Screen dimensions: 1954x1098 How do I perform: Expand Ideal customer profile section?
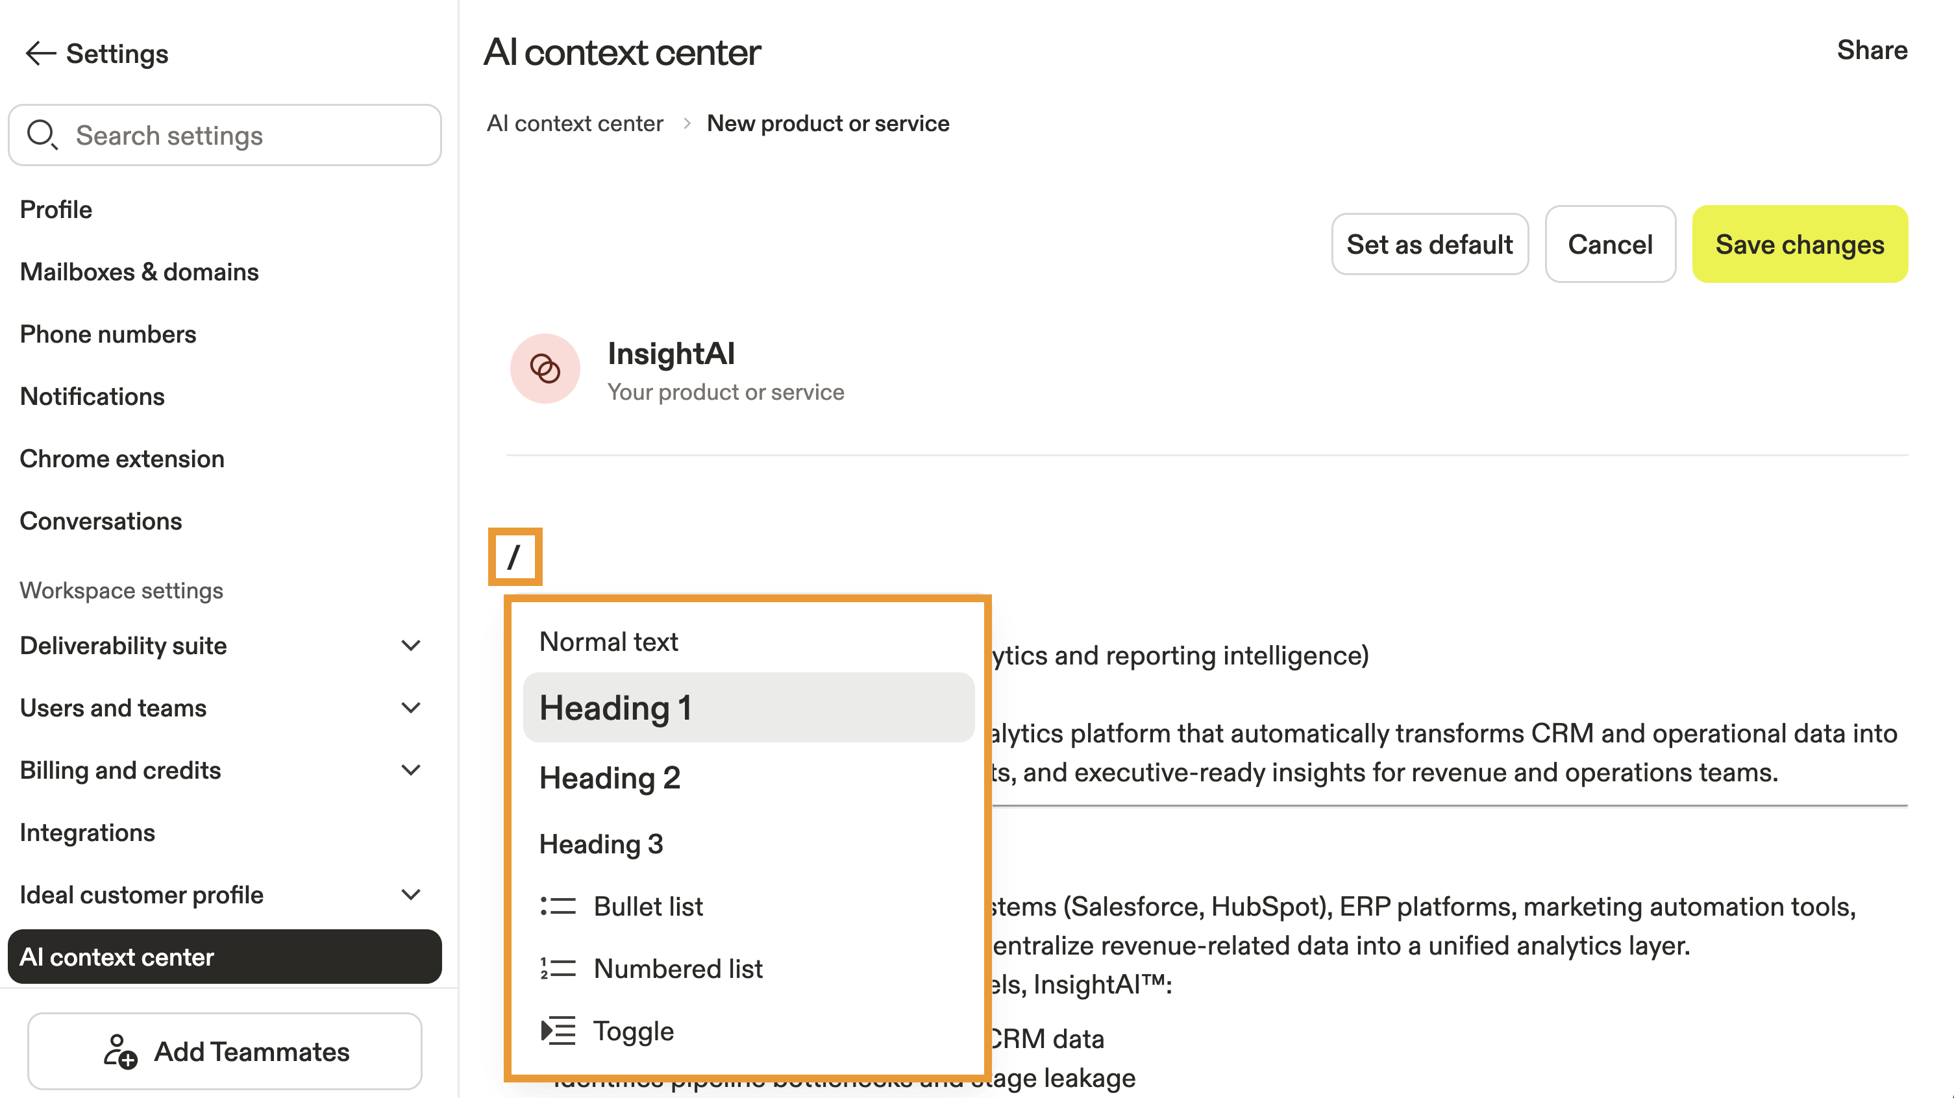coord(410,895)
